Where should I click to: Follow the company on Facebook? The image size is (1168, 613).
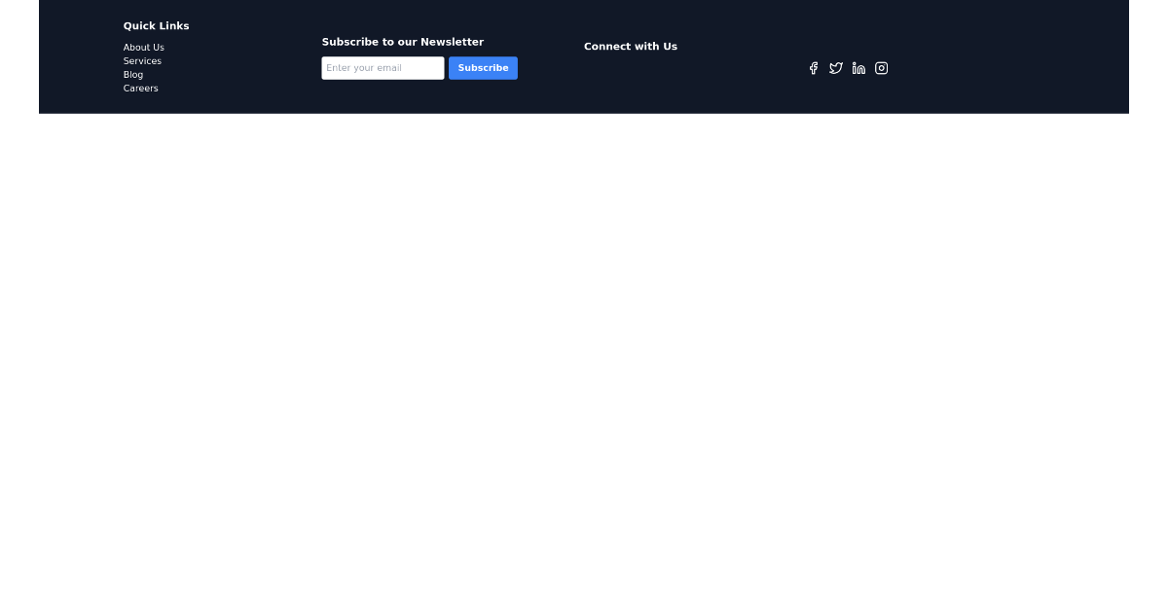coord(814,68)
